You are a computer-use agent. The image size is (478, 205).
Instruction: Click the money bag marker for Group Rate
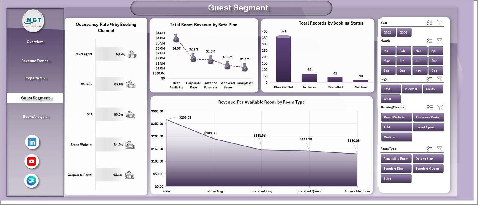(x=245, y=67)
